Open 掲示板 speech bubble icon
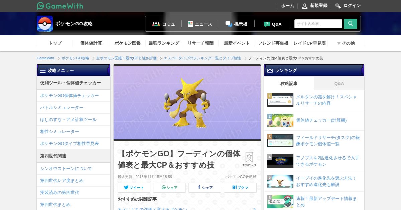This screenshot has width=401, height=210. tap(229, 24)
